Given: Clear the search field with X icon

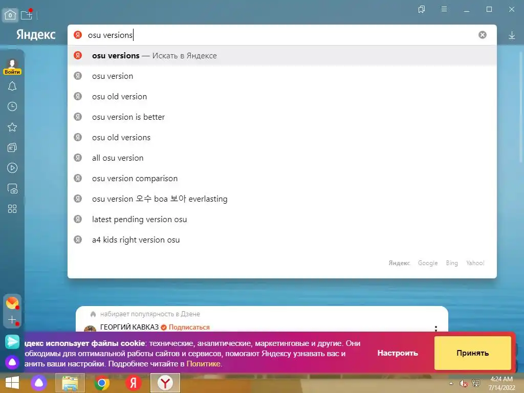Looking at the screenshot, I should [482, 35].
